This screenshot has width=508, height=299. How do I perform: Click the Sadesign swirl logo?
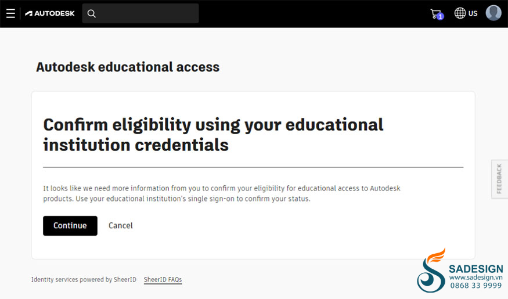click(x=431, y=271)
